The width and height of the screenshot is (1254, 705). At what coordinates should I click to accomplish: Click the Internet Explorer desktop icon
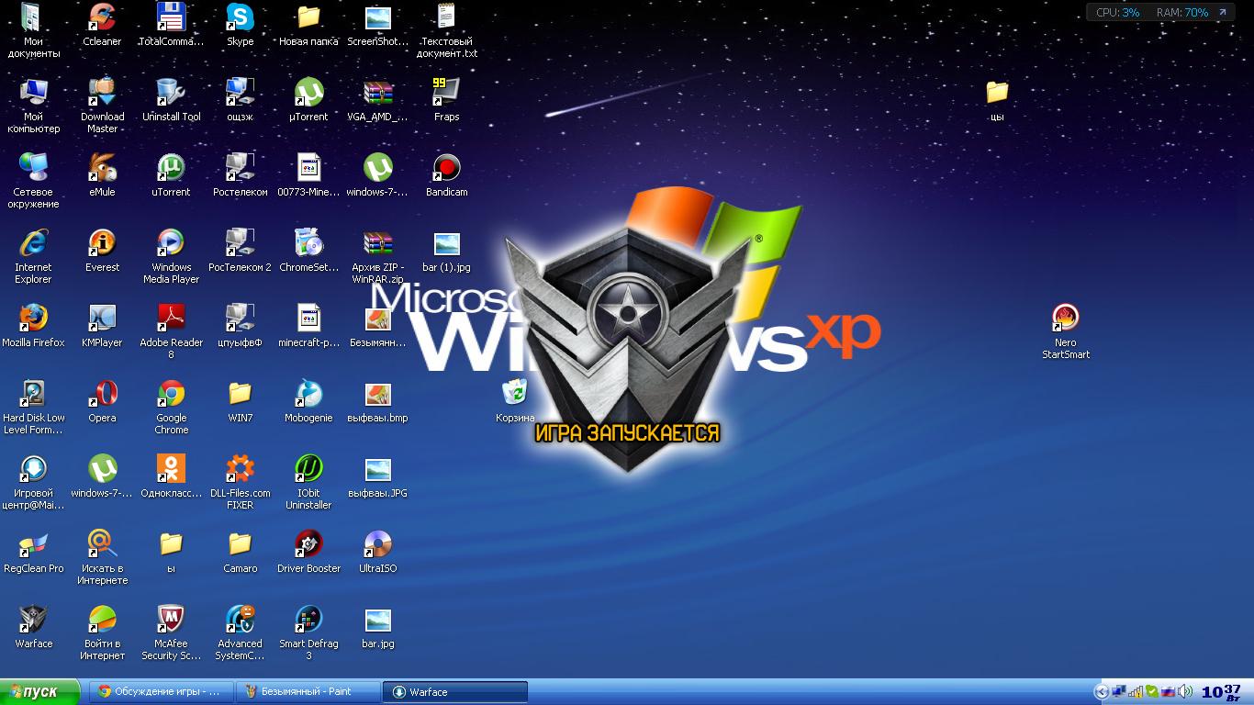33,256
